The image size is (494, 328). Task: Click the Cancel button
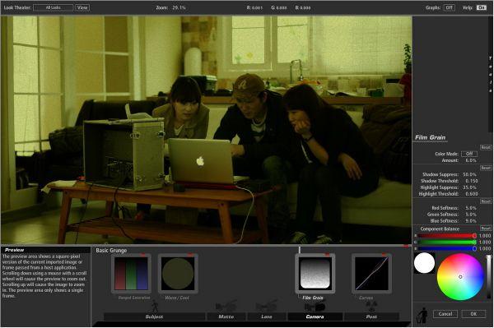(445, 314)
